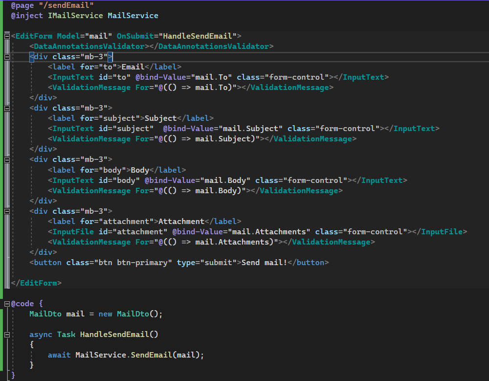Screen dimensions: 489x381
Task: Collapse the HandleSendEmail method body
Action: point(7,335)
